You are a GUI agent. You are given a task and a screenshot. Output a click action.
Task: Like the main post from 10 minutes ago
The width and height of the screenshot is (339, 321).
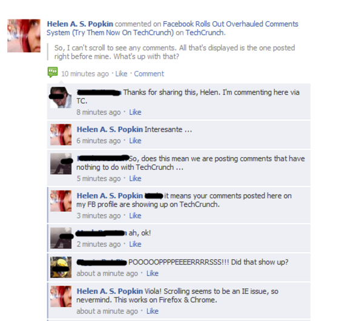[x=121, y=73]
